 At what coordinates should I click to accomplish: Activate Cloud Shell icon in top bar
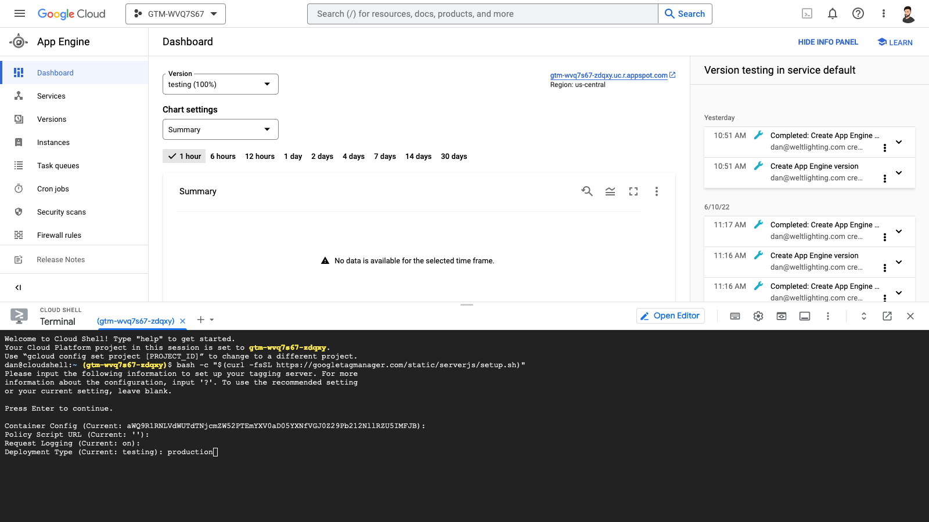tap(807, 13)
